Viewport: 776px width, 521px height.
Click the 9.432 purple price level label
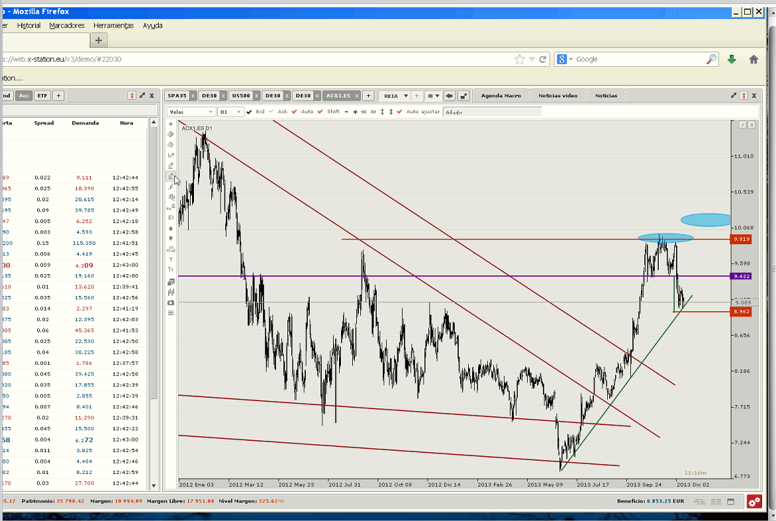741,276
